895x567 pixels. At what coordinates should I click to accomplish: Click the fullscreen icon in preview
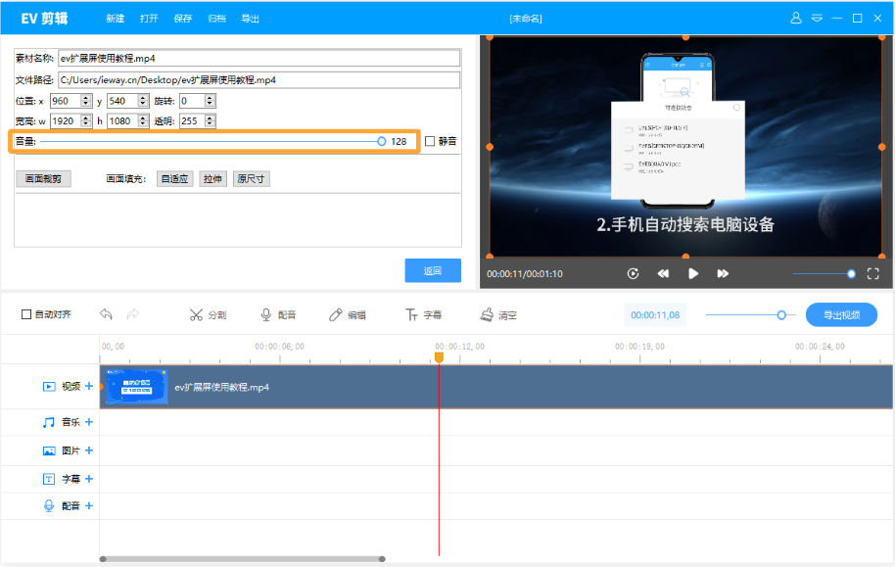(x=874, y=274)
